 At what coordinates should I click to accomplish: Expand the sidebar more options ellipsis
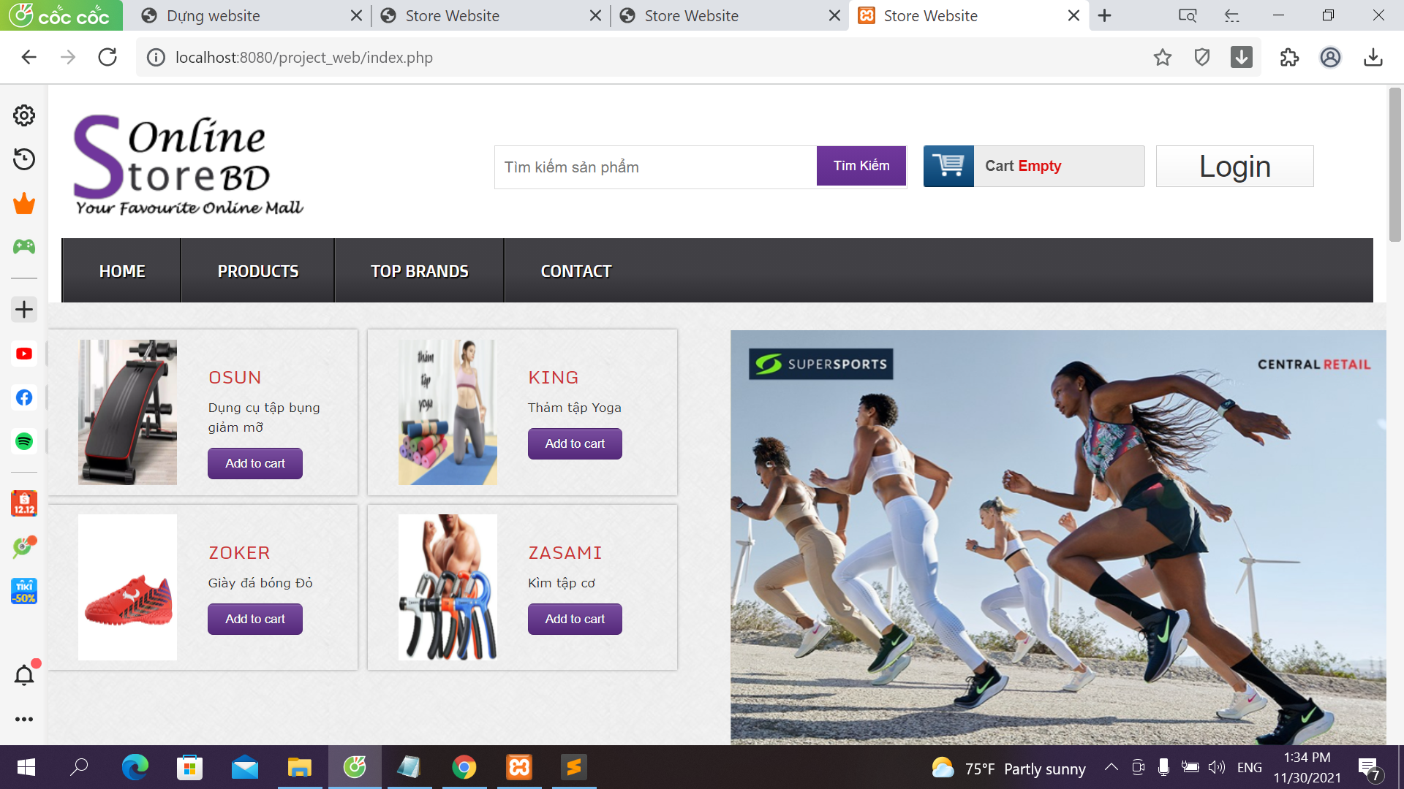[24, 720]
